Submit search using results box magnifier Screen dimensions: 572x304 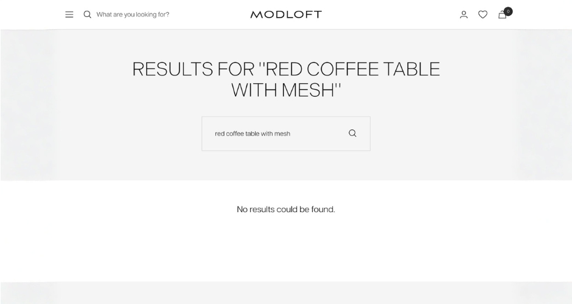[x=352, y=133]
